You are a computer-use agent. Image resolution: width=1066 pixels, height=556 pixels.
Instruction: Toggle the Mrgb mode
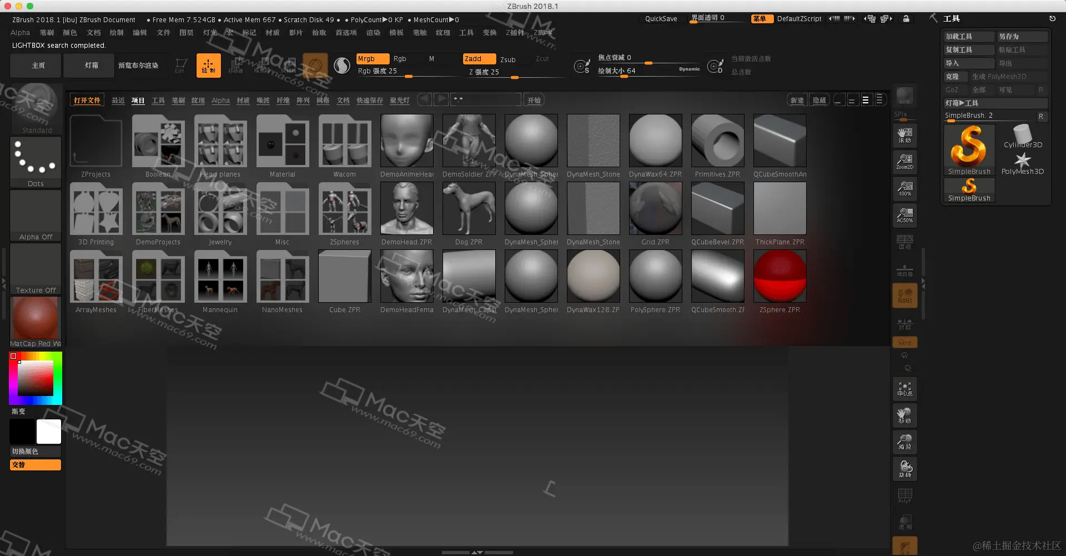pos(372,59)
